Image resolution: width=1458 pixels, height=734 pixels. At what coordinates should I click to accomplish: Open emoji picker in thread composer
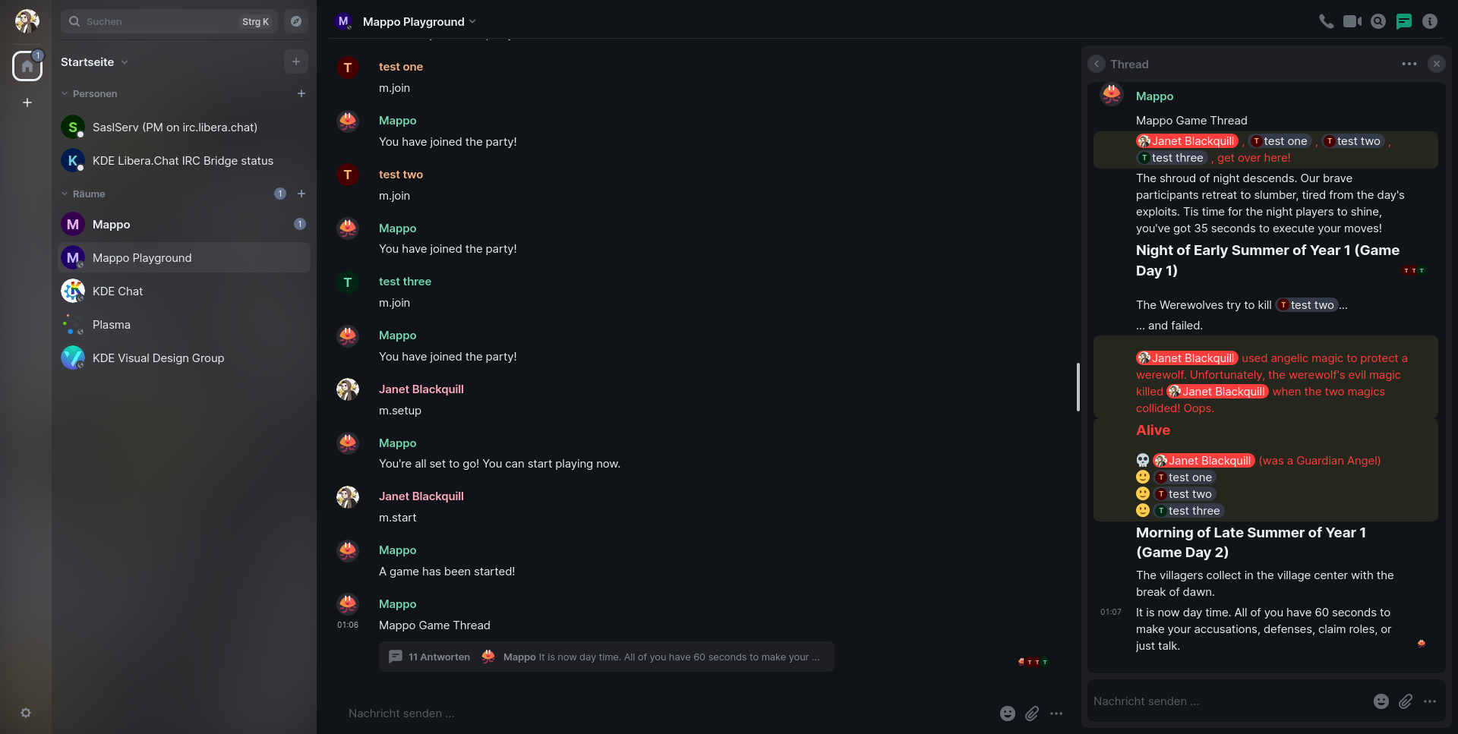pos(1381,701)
